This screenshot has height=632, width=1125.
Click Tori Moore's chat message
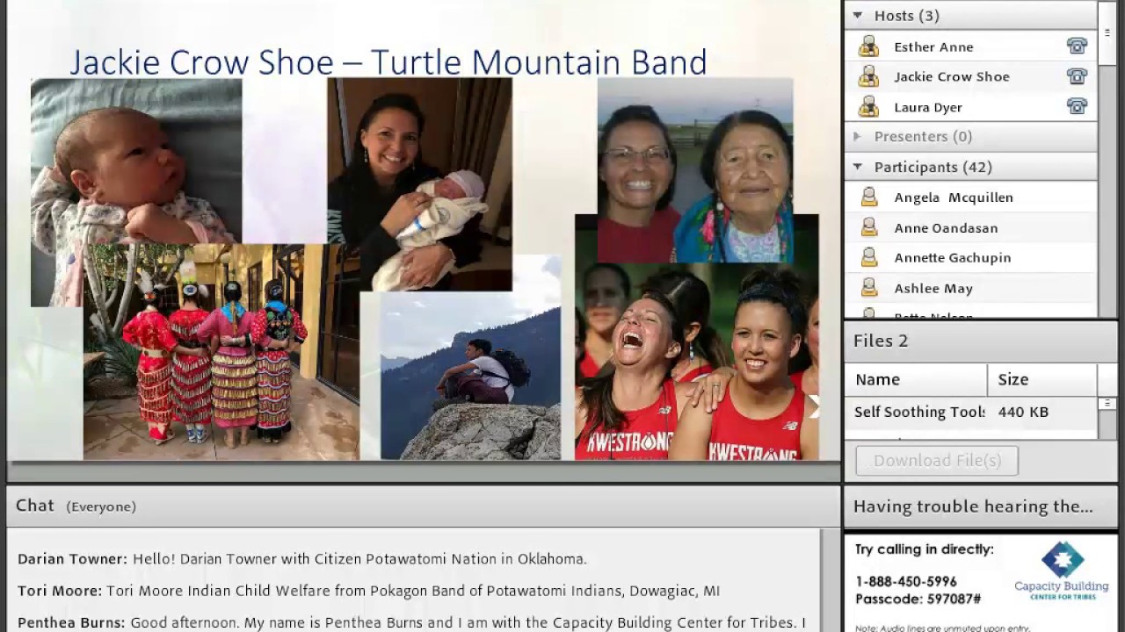(368, 591)
